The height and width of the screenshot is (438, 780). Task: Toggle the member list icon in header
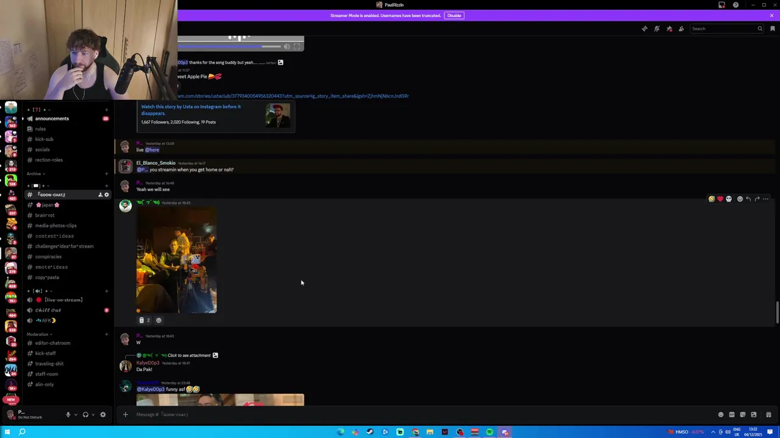[x=681, y=29]
